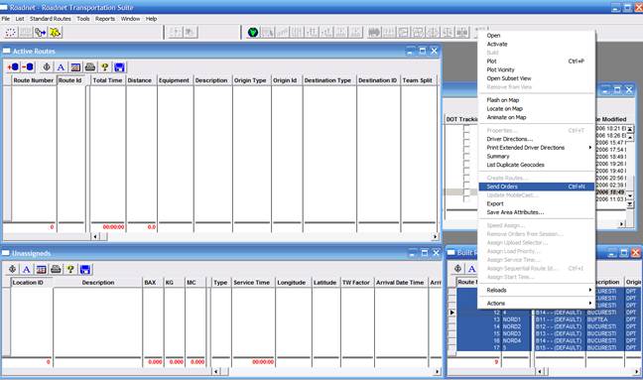The height and width of the screenshot is (380, 643).
Task: Open the Tools menu
Action: coord(82,19)
